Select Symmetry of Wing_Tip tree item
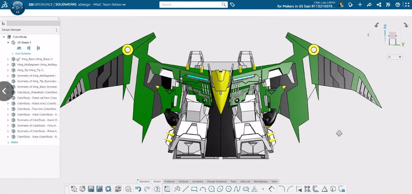The height and width of the screenshot is (194, 412). (38, 81)
